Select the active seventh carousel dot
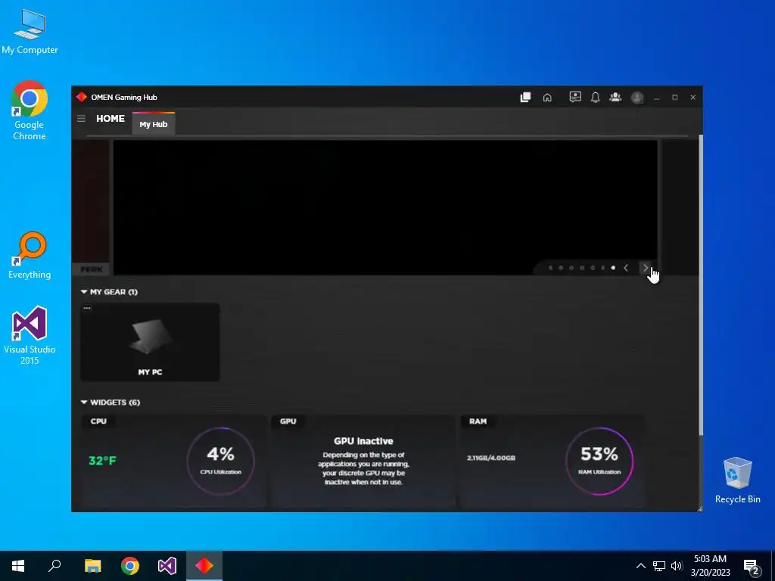Screen dimensions: 775x581 point(613,268)
